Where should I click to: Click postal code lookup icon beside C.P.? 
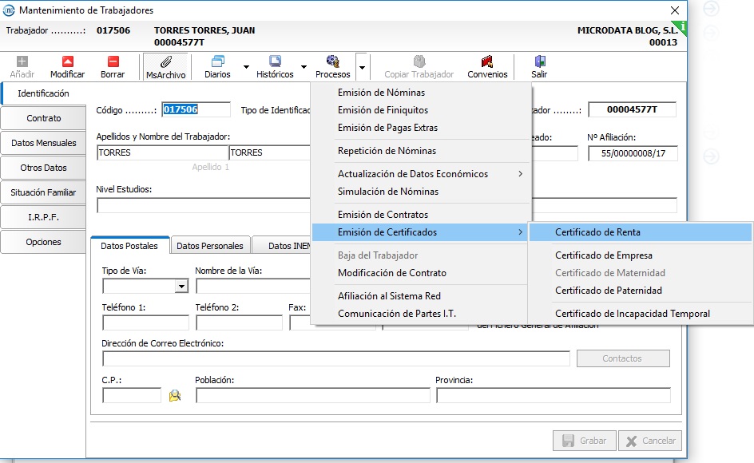point(175,396)
